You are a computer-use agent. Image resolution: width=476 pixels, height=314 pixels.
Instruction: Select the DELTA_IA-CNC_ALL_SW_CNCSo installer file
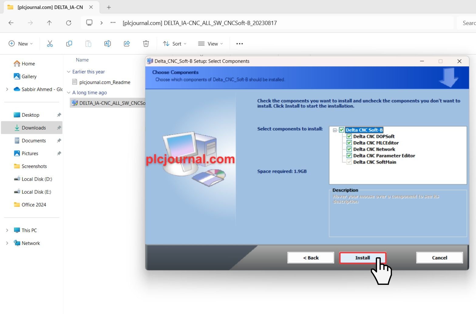pos(108,103)
